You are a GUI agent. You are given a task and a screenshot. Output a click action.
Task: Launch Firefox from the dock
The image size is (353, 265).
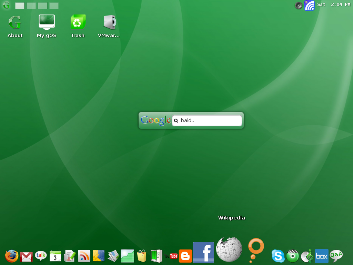pos(12,256)
